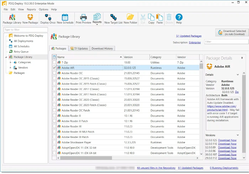Open Package Library from the toolbar
The width and height of the screenshot is (249, 174).
coord(12,19)
